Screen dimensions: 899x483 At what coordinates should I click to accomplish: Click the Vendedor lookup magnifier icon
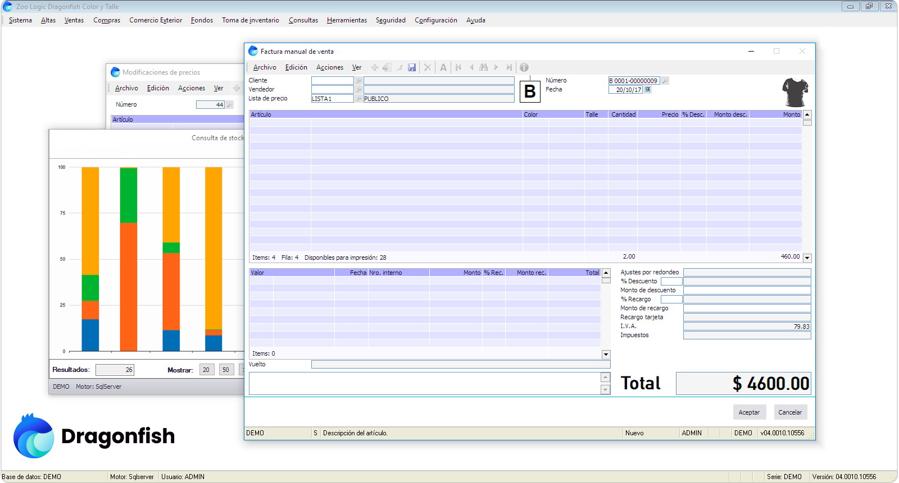[x=358, y=90]
